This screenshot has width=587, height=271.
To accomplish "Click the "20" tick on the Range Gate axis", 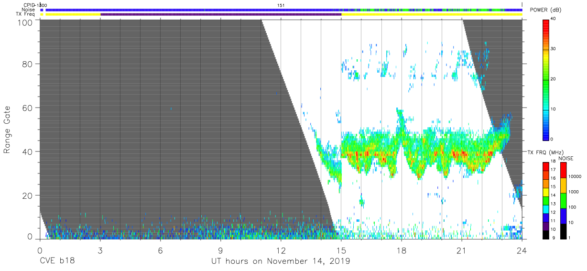I will 27,195.
